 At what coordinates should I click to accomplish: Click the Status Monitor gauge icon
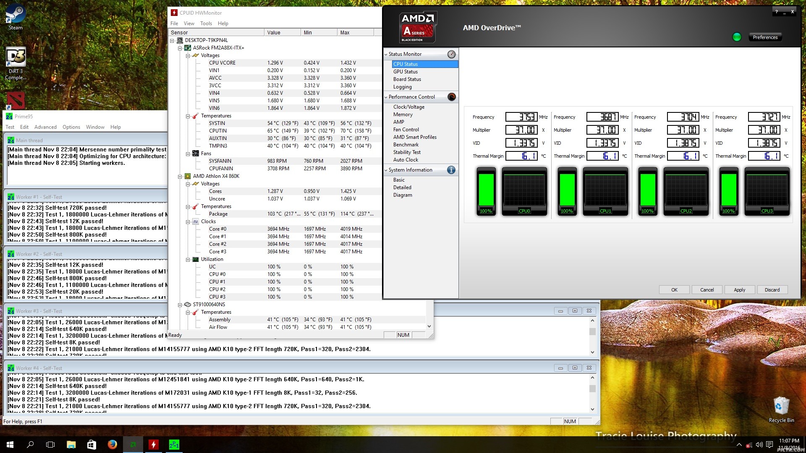click(x=451, y=54)
